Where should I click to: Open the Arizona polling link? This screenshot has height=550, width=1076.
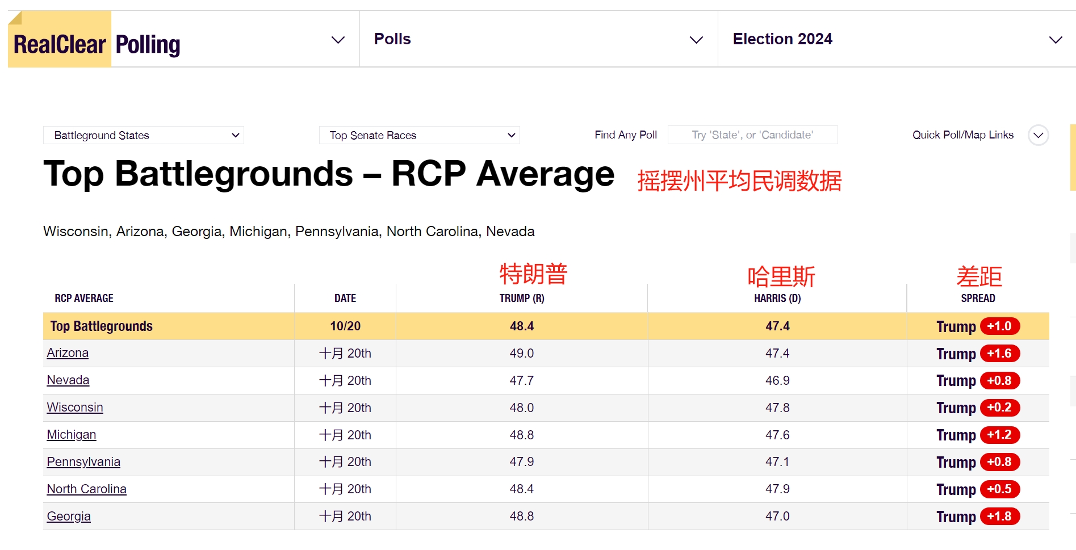pos(68,353)
